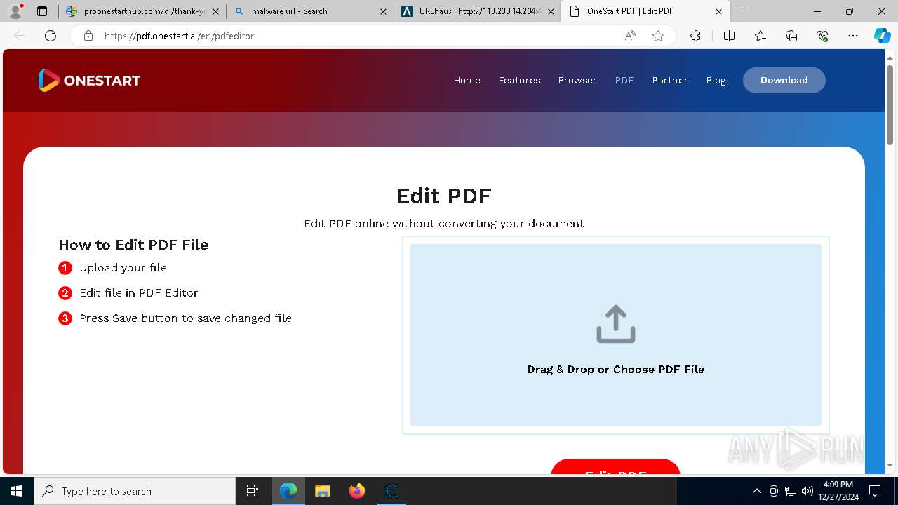Launch Firefox from the taskbar
Viewport: 898px width, 505px height.
357,491
